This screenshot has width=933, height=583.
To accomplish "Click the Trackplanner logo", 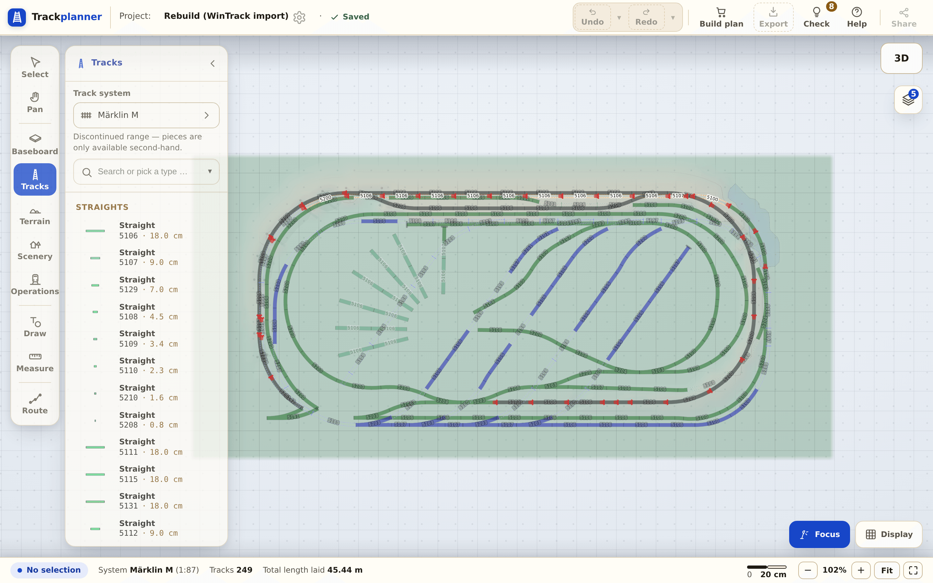I will tap(55, 17).
